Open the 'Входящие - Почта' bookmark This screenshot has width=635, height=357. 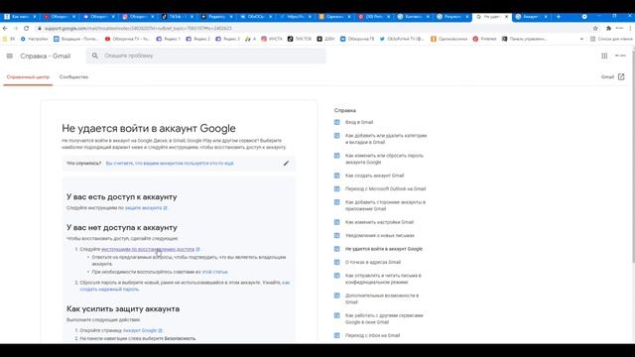coord(76,39)
